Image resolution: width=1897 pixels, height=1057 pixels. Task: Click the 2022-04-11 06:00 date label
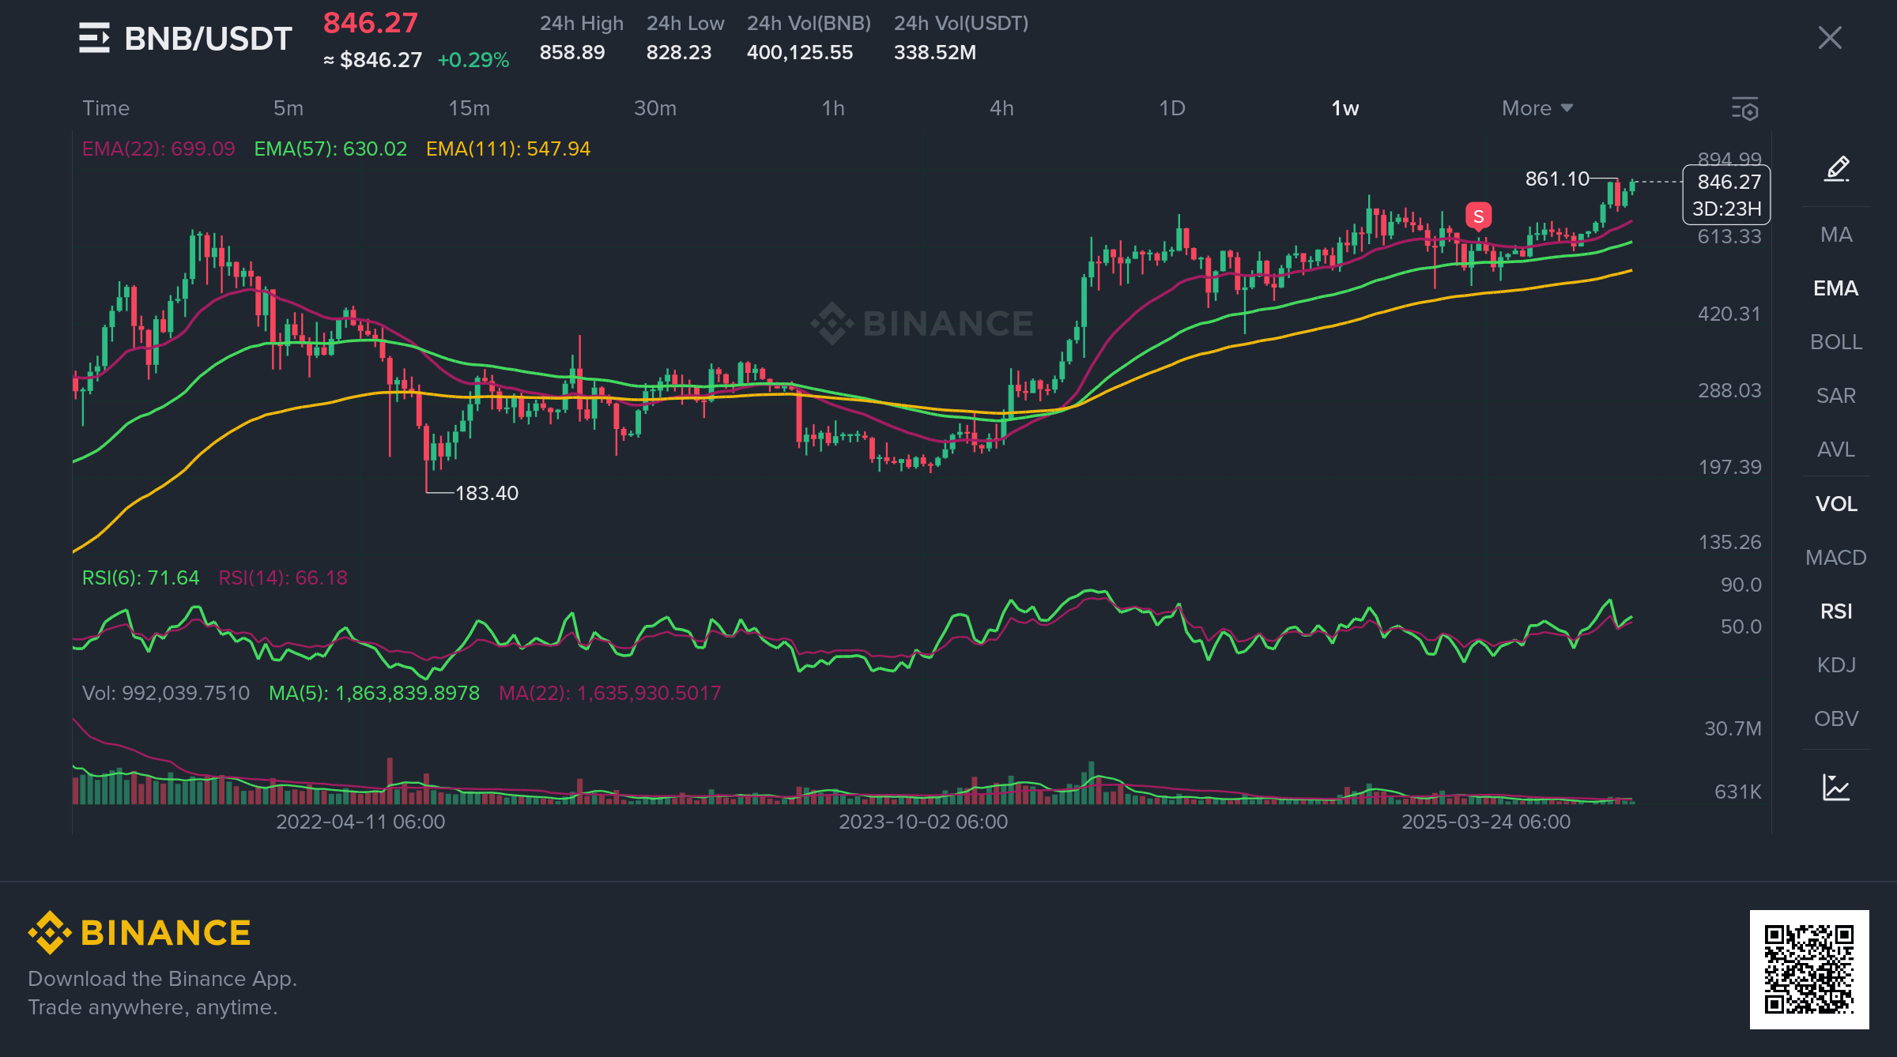[360, 822]
